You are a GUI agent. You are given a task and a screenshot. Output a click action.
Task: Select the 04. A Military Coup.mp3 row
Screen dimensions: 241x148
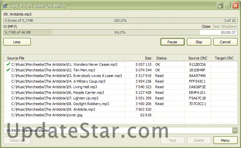coord(121,81)
